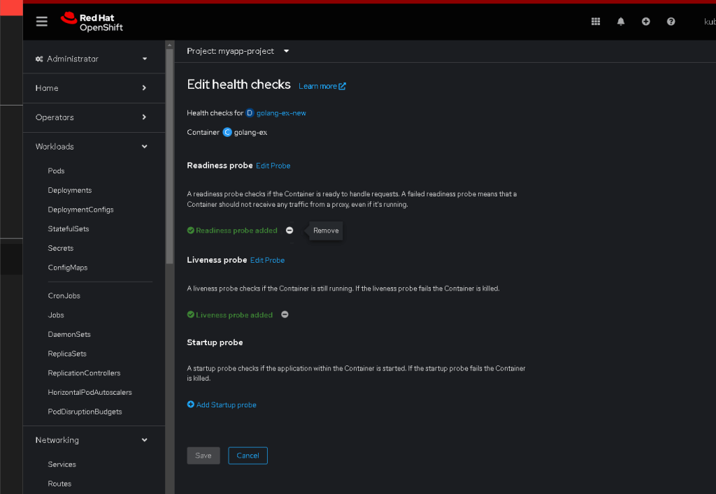Open Secrets in the sidebar
Image resolution: width=716 pixels, height=494 pixels.
(x=61, y=248)
